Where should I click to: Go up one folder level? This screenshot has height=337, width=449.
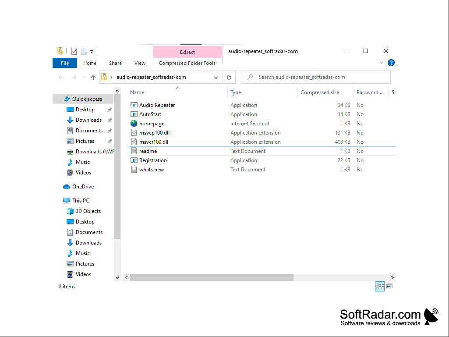coord(93,77)
